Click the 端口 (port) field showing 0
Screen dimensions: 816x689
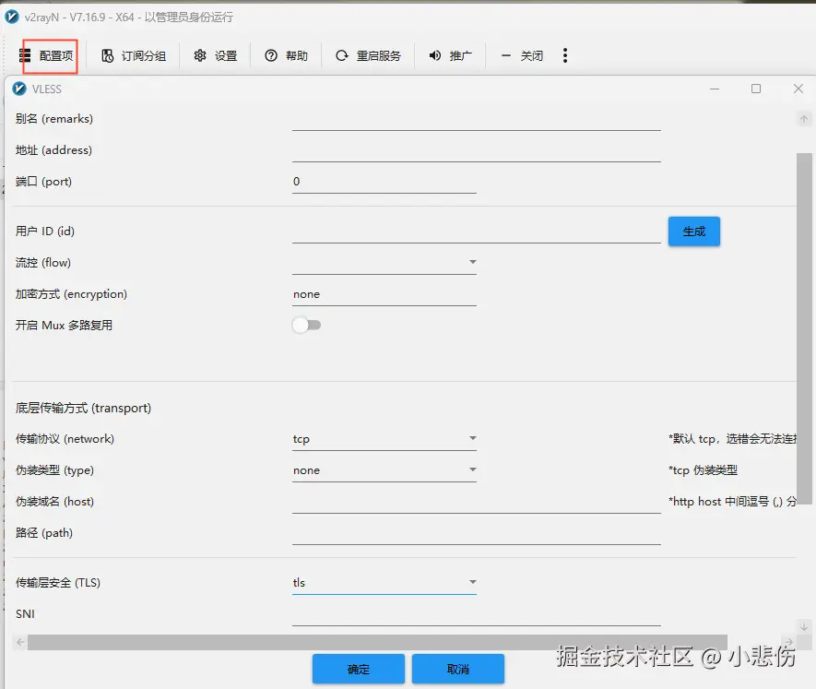[384, 183]
